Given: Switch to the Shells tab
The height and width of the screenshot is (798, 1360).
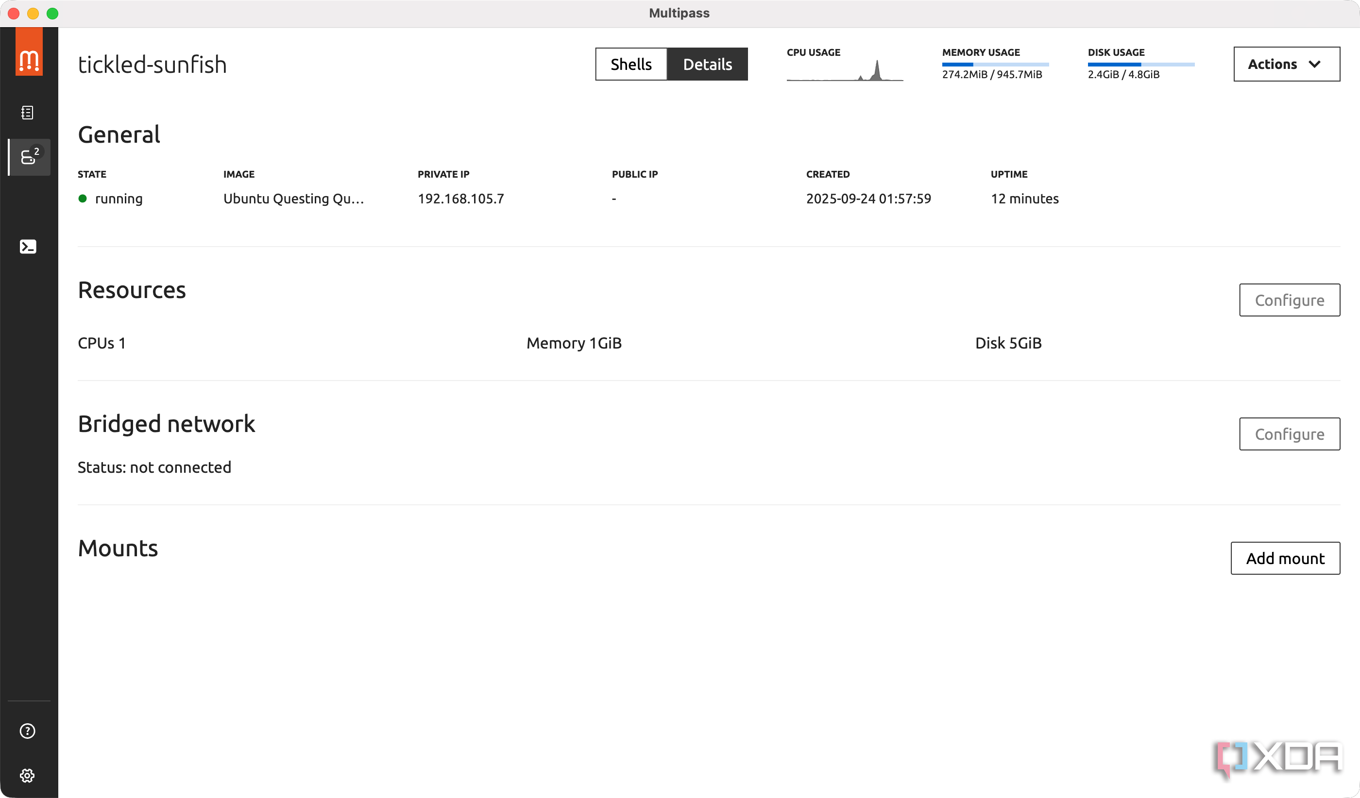Looking at the screenshot, I should click(x=631, y=64).
